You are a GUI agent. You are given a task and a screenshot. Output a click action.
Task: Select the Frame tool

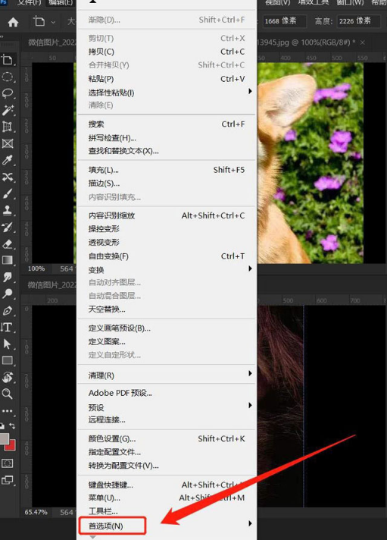8,143
